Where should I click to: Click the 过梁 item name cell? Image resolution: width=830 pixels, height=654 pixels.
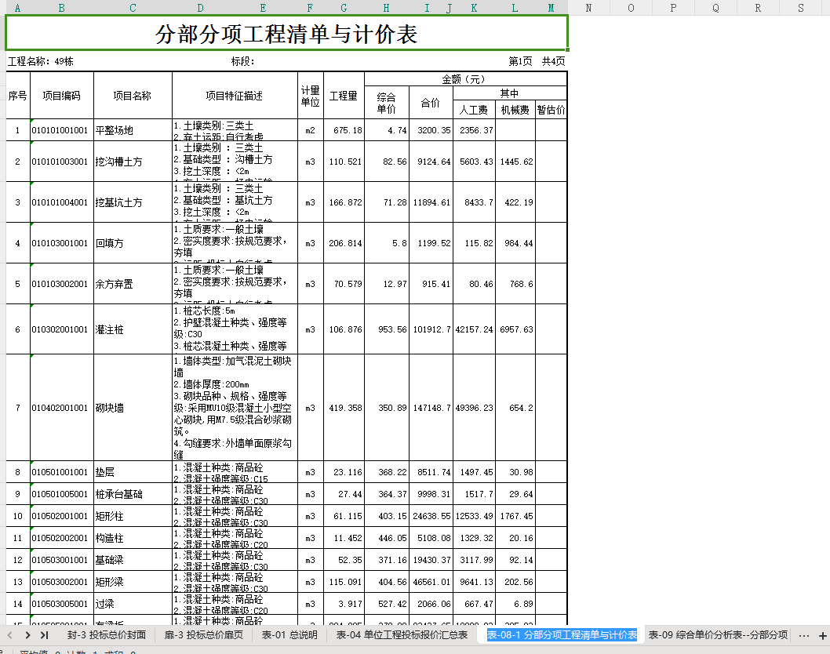[133, 604]
